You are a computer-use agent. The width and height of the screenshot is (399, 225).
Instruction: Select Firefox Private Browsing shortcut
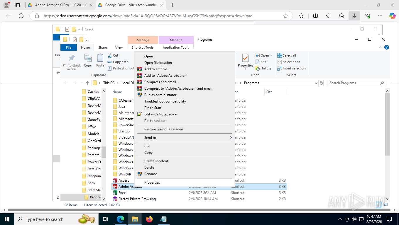(134, 199)
